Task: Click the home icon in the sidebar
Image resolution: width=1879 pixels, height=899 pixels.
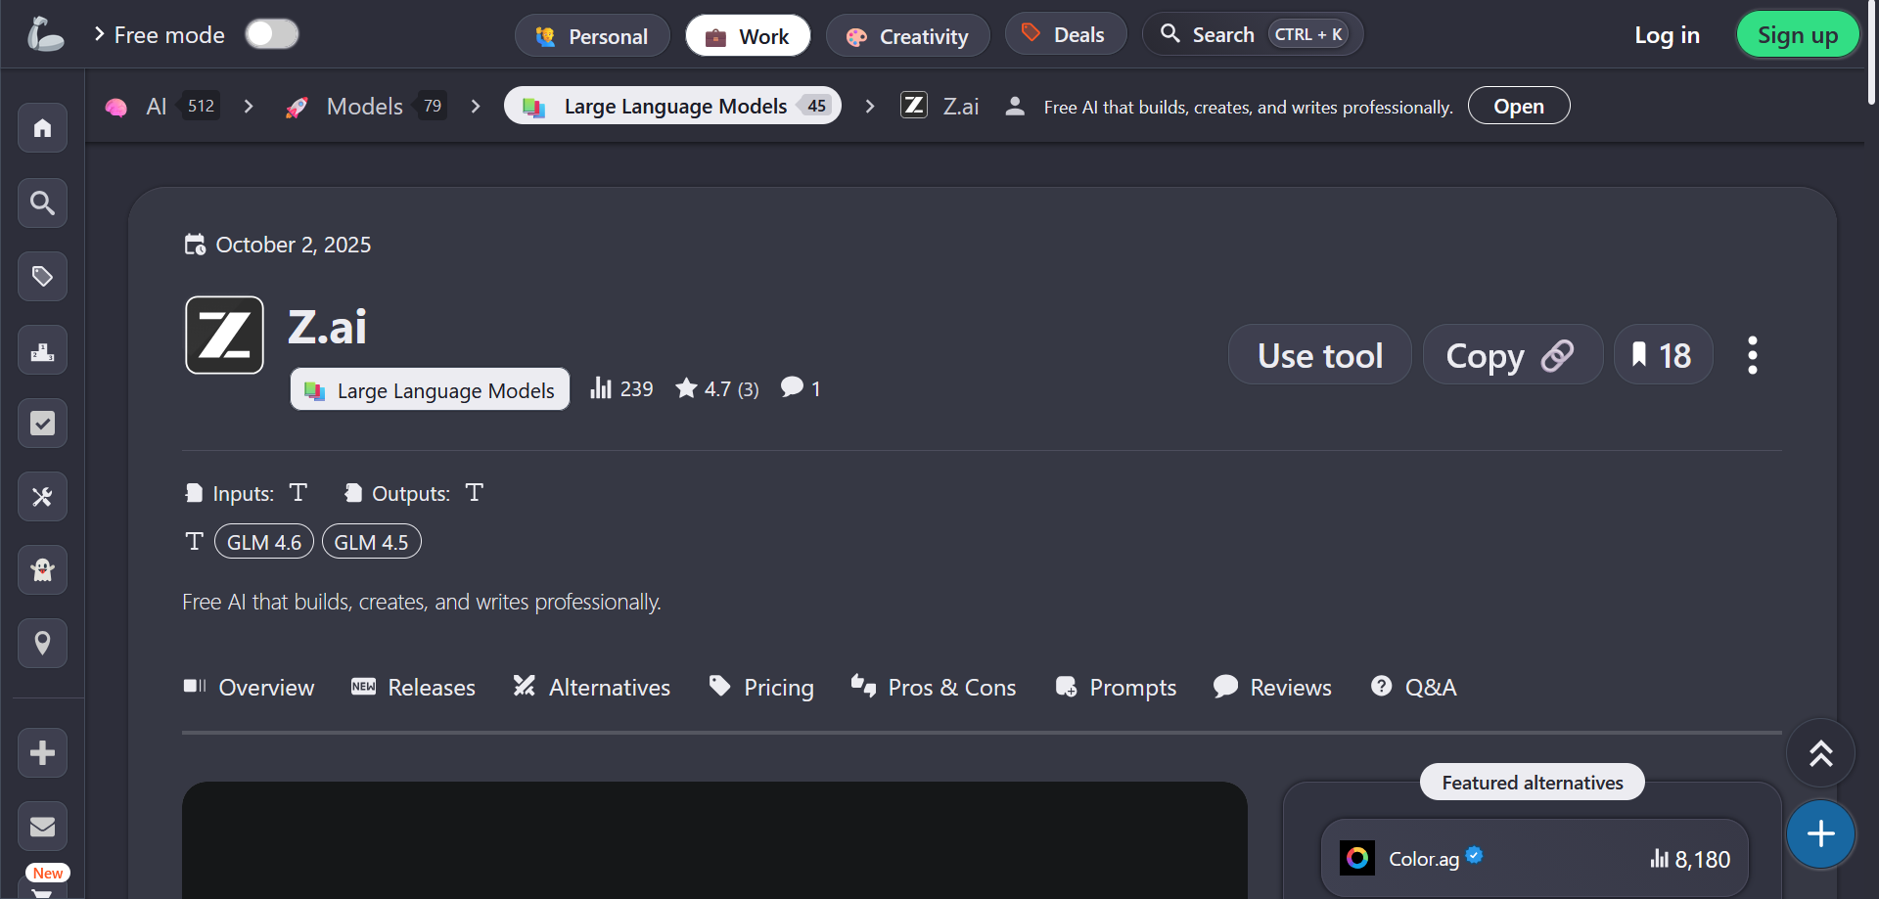Action: (42, 128)
